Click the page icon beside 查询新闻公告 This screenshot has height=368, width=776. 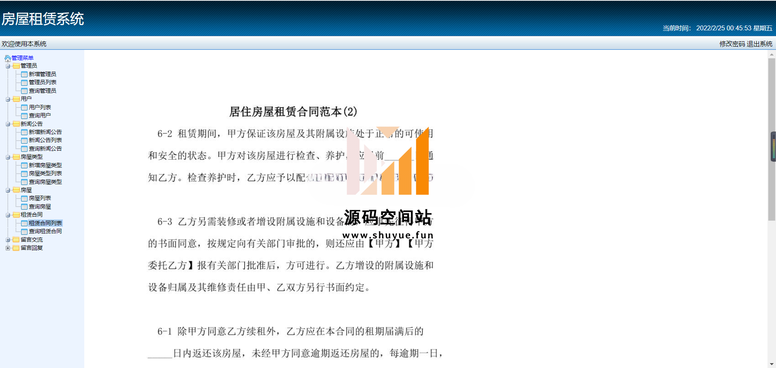click(24, 149)
